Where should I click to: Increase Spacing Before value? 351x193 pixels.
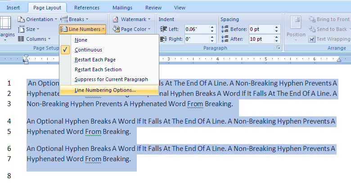point(276,27)
